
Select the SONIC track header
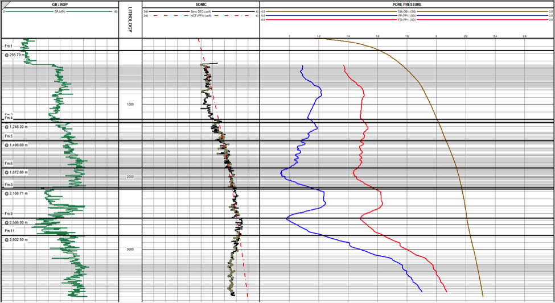tap(201, 5)
